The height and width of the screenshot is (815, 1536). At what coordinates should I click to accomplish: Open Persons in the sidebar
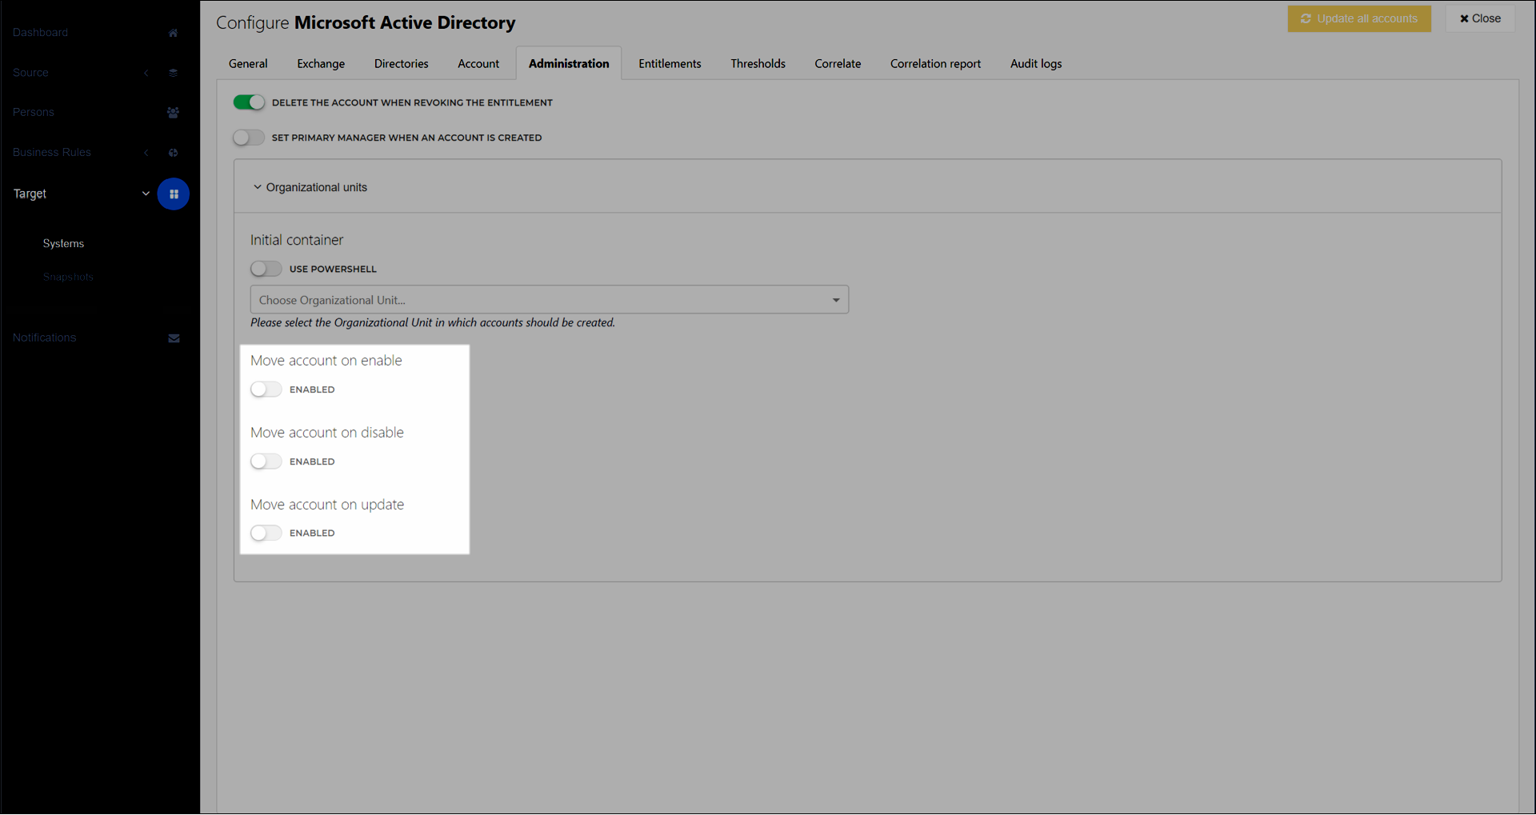[x=34, y=113]
